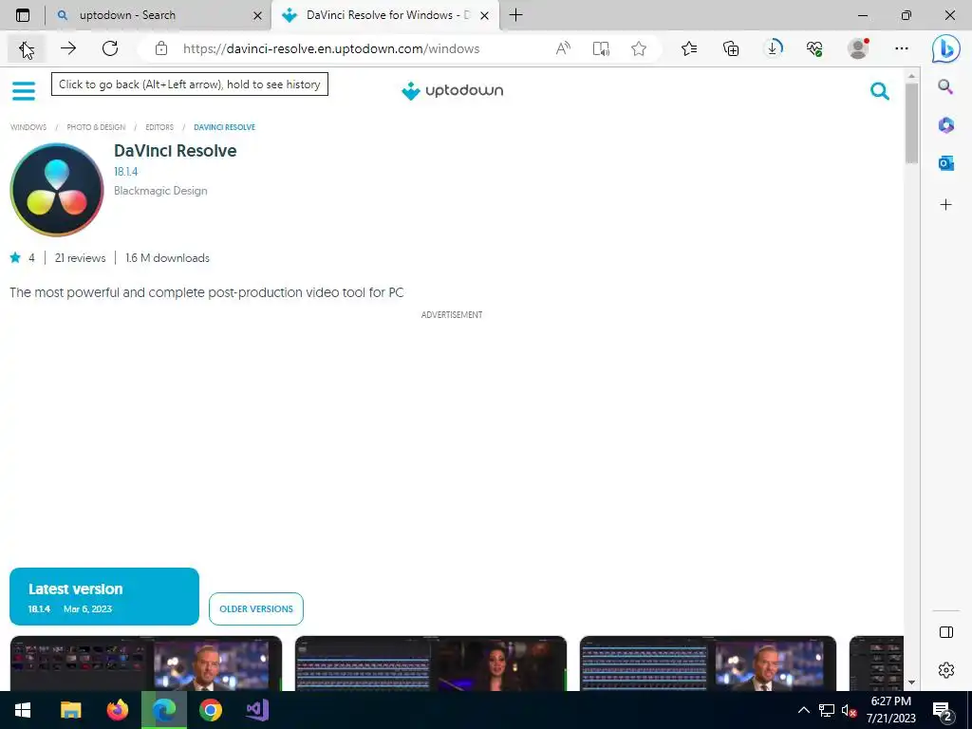Click the Latest version button
This screenshot has width=972, height=729.
(x=104, y=596)
